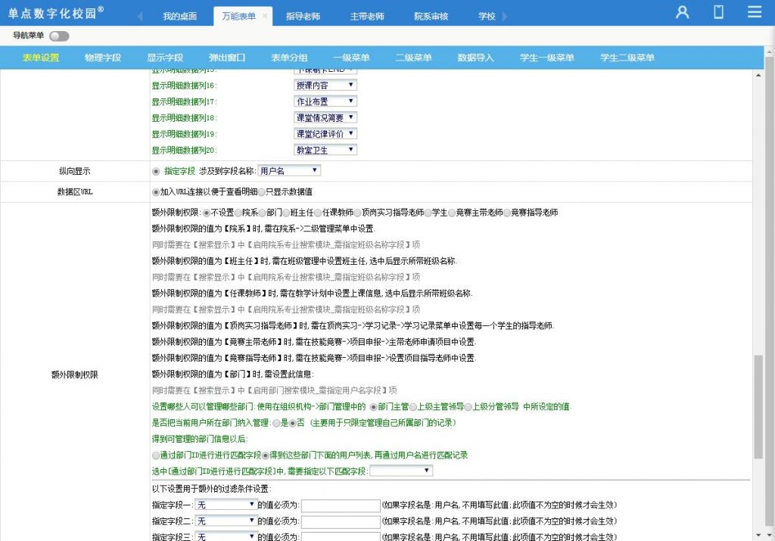Open 学生一级菜单 menu item
The image size is (775, 541).
click(x=546, y=58)
